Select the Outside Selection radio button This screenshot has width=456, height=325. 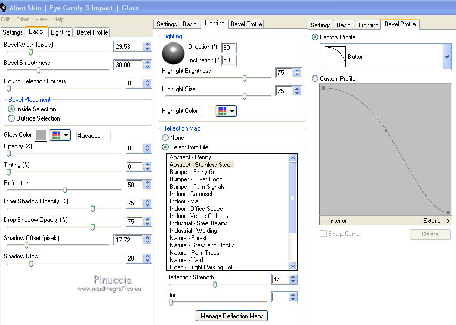[x=12, y=118]
